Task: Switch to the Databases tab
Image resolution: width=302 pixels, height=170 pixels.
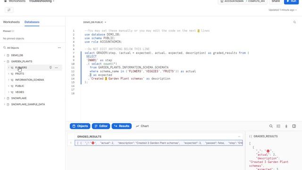Action: click(32, 22)
